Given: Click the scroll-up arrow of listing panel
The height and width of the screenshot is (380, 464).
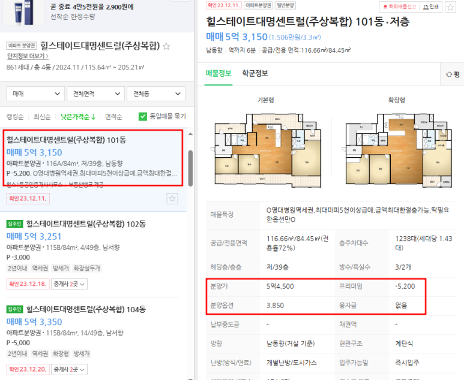Looking at the screenshot, I should [190, 134].
